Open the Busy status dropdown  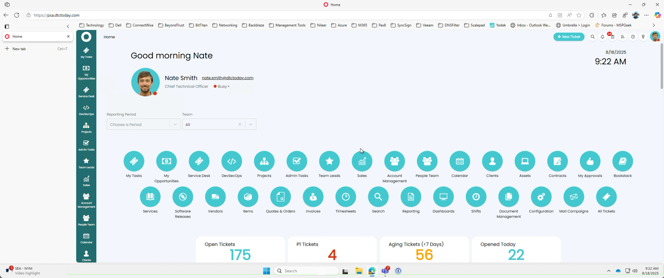coord(222,87)
